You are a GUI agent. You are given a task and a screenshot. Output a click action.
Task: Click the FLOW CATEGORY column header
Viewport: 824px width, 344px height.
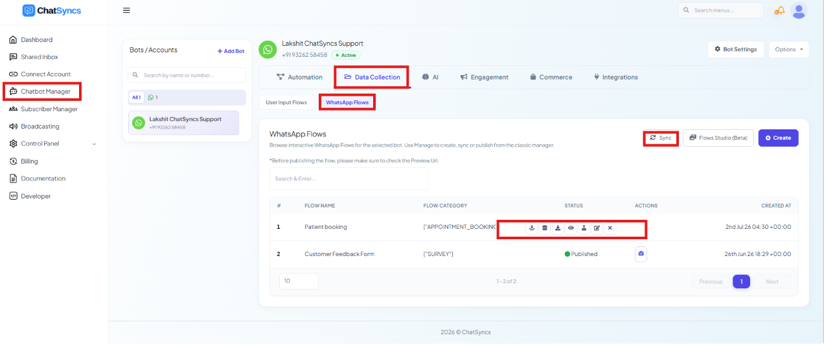point(445,206)
